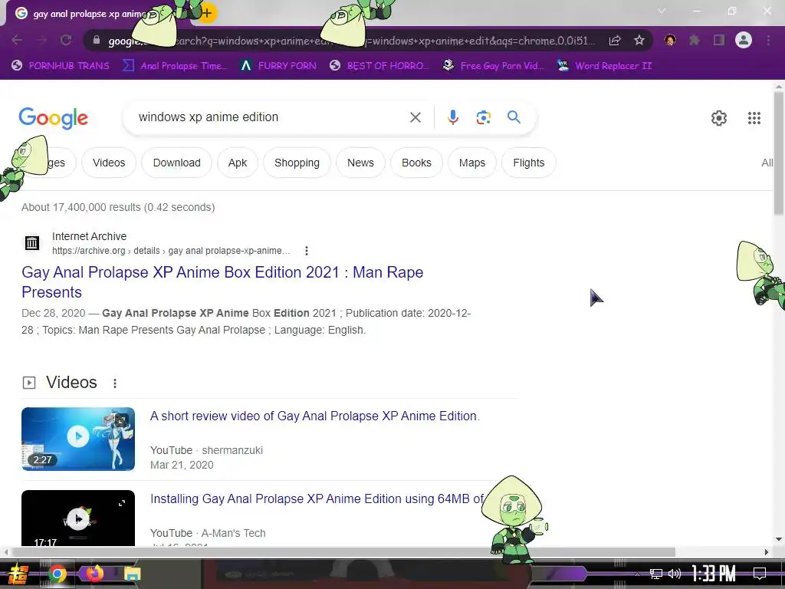785x589 pixels.
Task: Switch to Maps results
Action: [471, 163]
